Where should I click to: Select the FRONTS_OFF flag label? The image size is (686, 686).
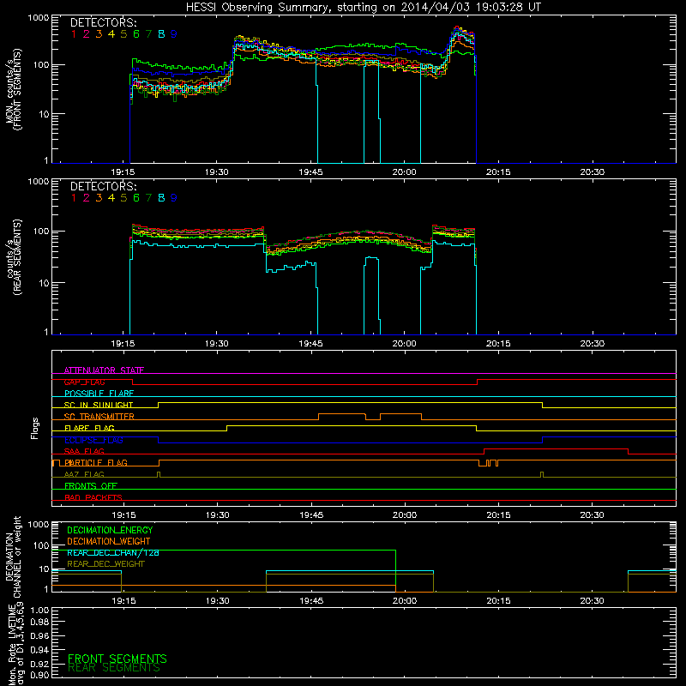click(91, 486)
